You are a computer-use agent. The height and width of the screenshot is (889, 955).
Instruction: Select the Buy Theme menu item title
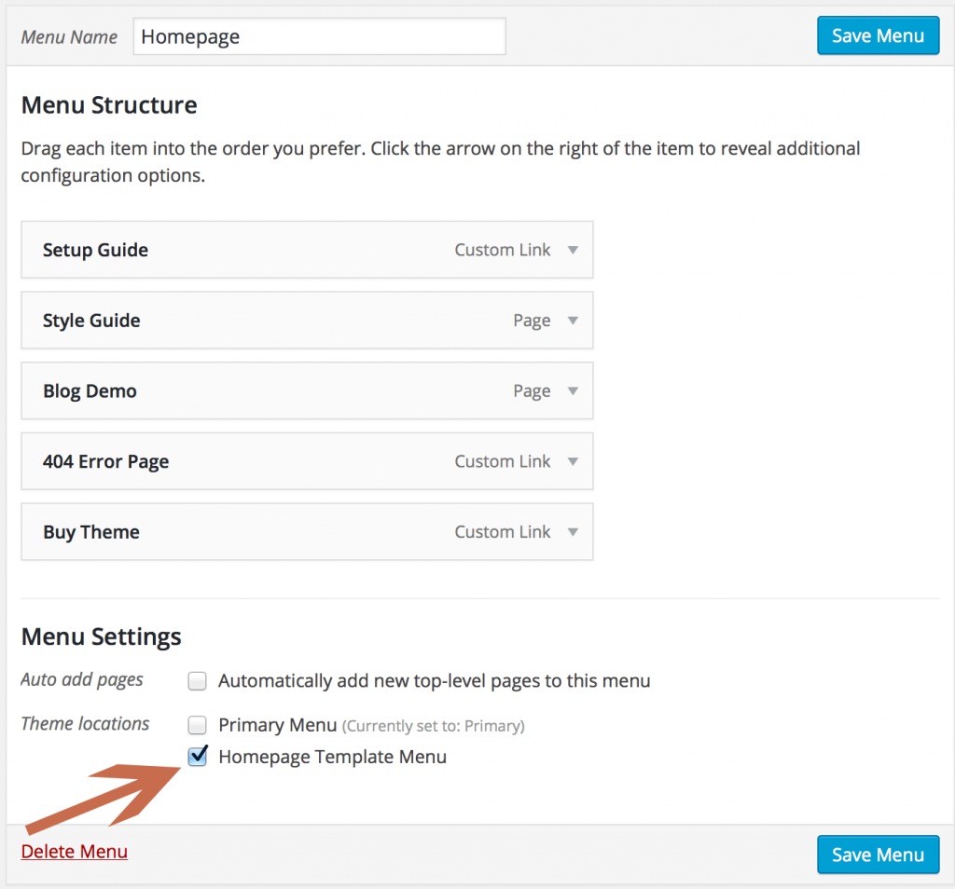[x=91, y=532]
